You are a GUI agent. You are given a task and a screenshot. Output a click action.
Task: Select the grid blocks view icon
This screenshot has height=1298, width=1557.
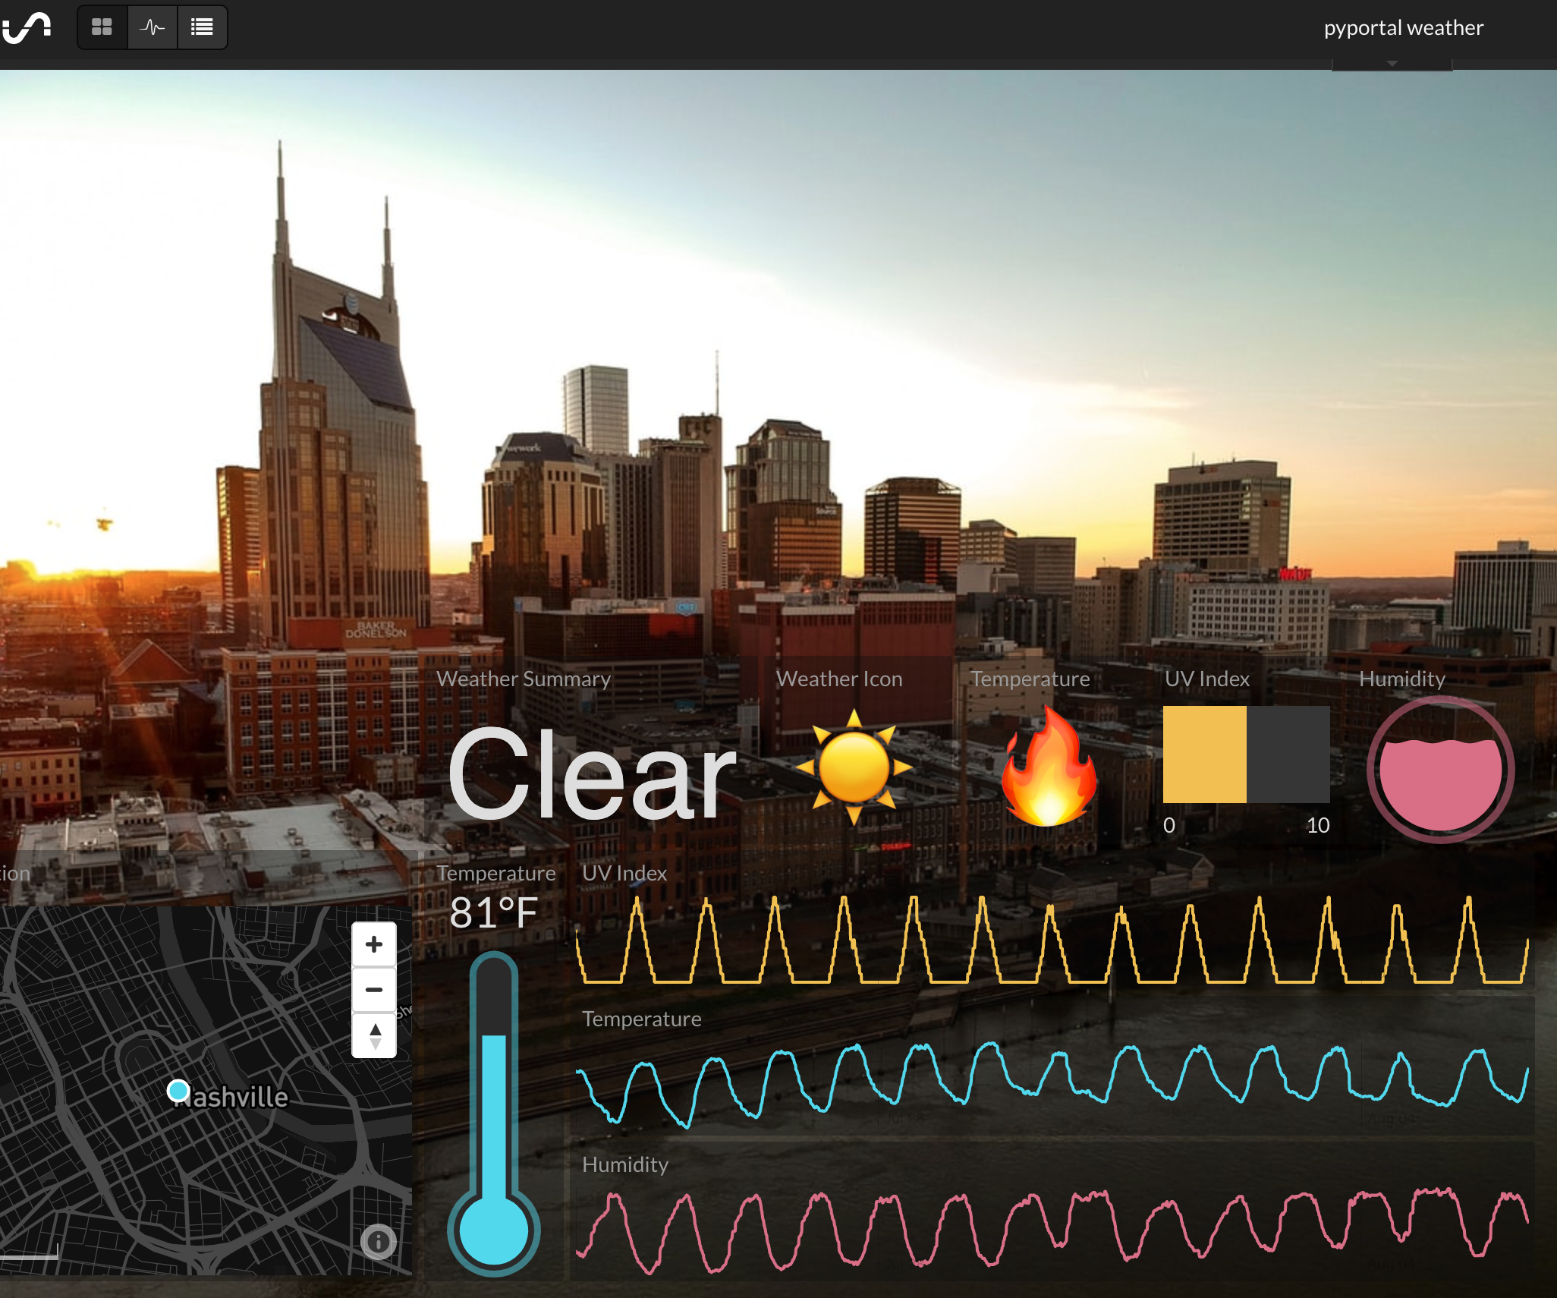tap(102, 27)
